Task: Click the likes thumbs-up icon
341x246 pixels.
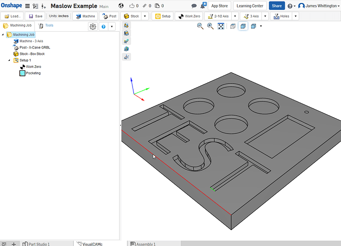Action: (132, 5)
